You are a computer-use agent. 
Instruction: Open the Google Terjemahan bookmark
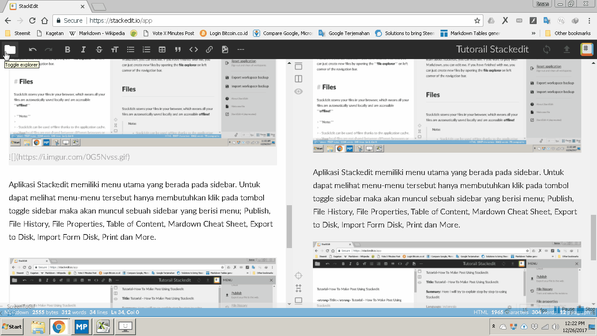click(344, 33)
